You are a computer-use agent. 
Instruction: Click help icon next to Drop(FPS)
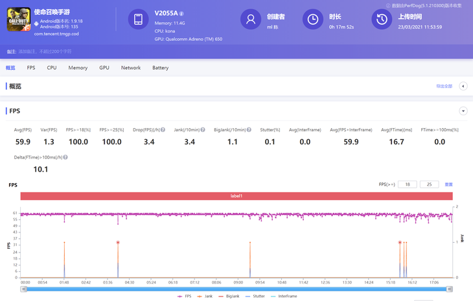[x=163, y=130]
